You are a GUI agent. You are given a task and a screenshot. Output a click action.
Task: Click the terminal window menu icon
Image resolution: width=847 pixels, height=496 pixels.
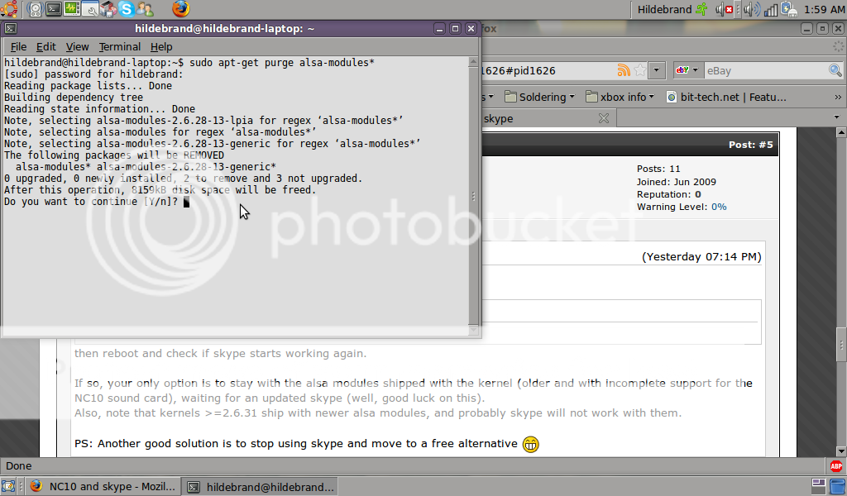[11, 29]
